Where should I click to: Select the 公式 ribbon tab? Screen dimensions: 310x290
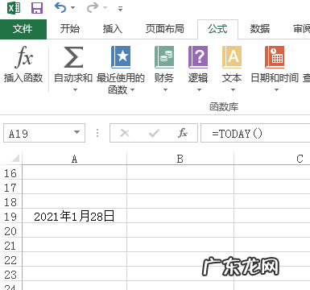coord(217,29)
